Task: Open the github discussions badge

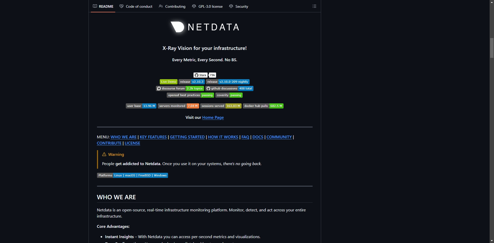Action: [229, 88]
